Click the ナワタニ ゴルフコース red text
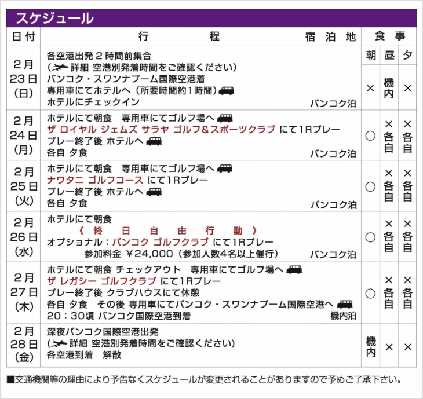Viewport: 423px width, 399px height. 94,180
